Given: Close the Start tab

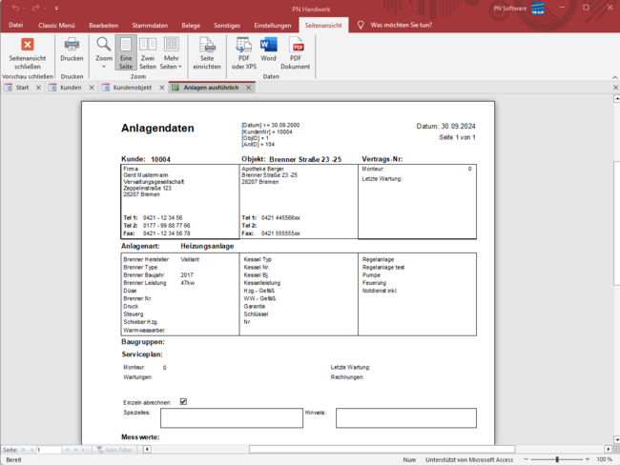Looking at the screenshot, I should (38, 88).
